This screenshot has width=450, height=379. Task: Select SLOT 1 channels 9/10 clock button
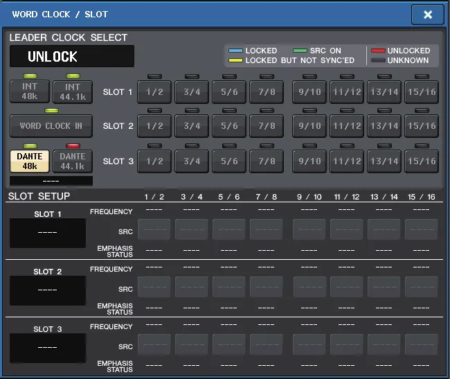309,92
